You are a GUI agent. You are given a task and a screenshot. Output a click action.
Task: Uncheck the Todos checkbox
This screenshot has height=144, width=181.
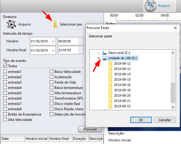coord(5,66)
